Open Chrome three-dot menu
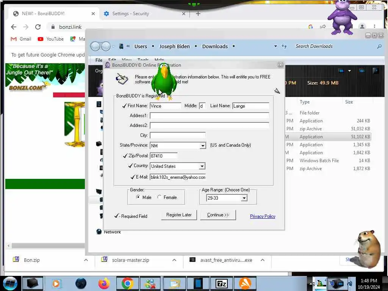This screenshot has width=388, height=291. pyautogui.click(x=374, y=27)
